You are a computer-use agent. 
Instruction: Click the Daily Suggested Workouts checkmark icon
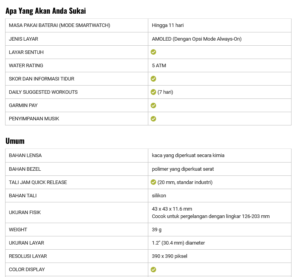click(x=153, y=92)
